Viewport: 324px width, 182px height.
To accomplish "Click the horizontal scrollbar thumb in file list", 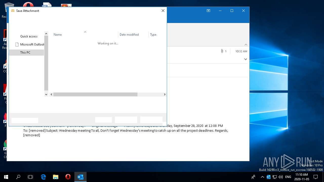I will click(95, 94).
